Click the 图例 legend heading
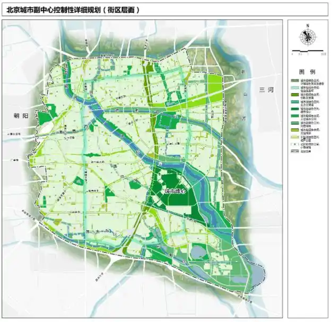Viewport: 332px width, 322px height. point(307,71)
